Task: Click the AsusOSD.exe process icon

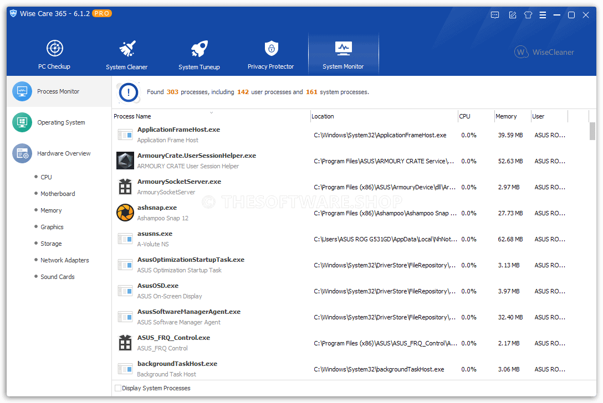Action: point(125,291)
